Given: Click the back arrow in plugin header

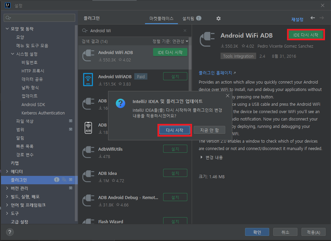Looking at the screenshot, I should tap(313, 18).
